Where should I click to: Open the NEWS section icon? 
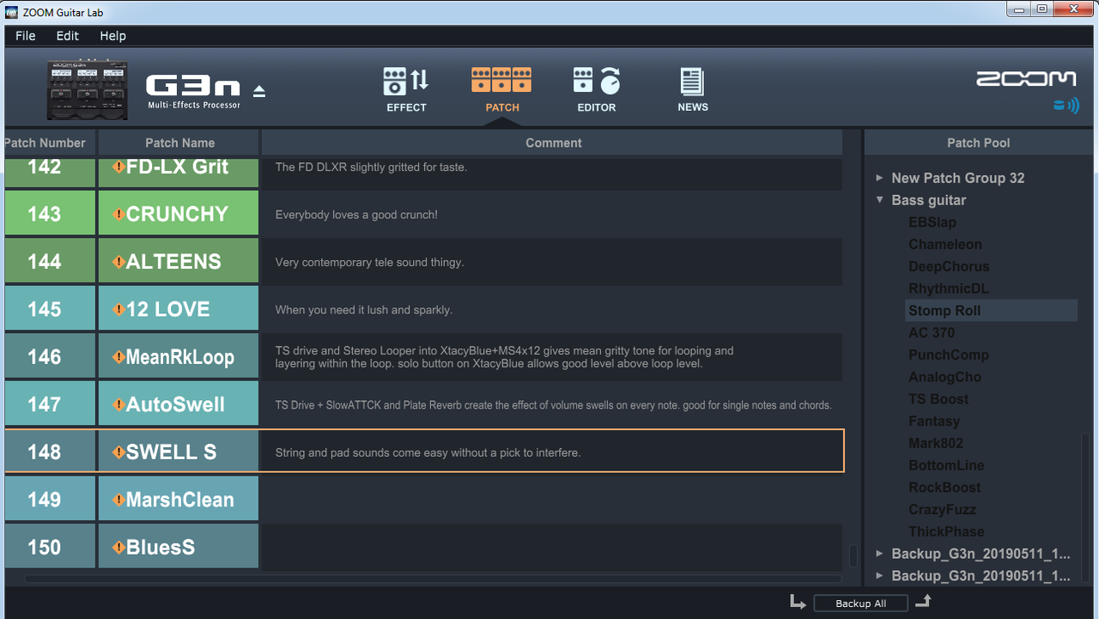[x=692, y=89]
